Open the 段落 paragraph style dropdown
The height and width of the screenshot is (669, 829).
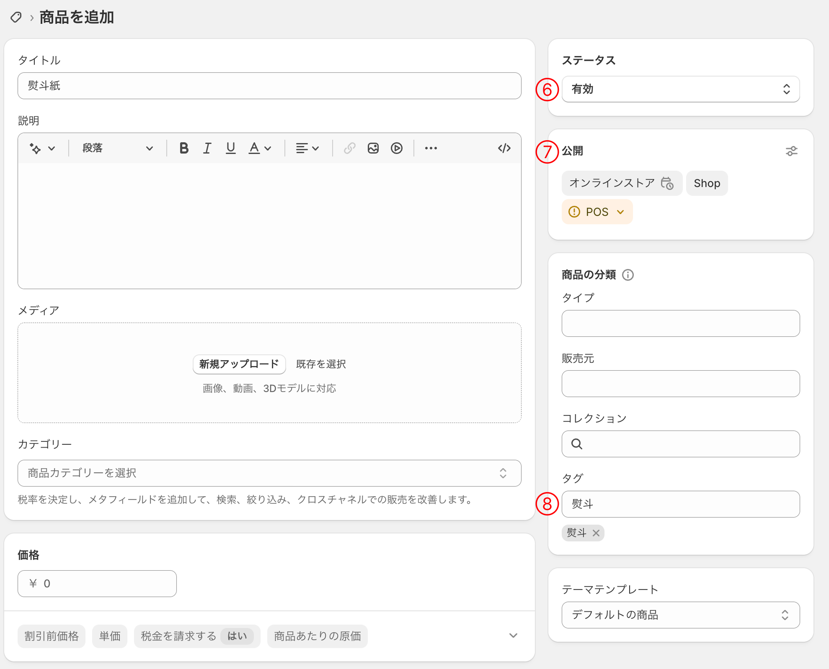pyautogui.click(x=117, y=148)
